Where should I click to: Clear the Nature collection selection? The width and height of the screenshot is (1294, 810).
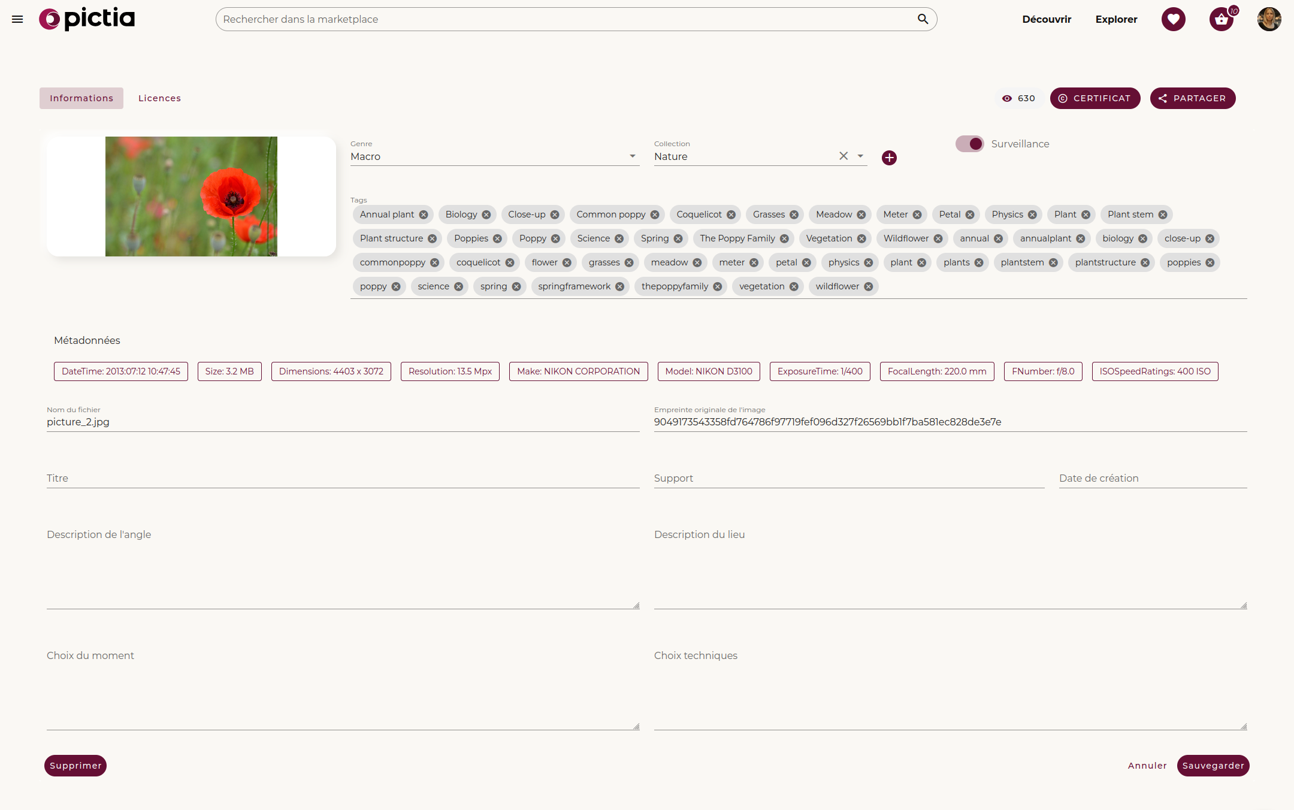click(843, 156)
